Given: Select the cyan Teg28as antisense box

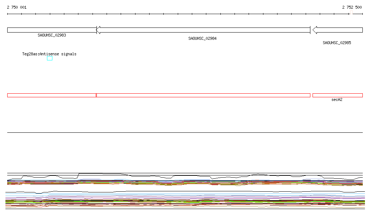Looking at the screenshot, I should click(x=50, y=58).
